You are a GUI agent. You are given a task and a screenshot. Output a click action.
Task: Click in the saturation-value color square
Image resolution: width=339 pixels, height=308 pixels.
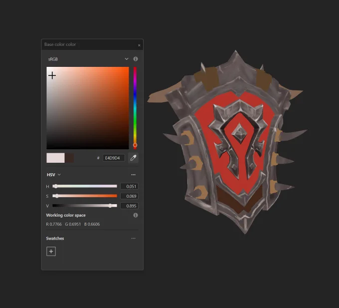pyautogui.click(x=88, y=108)
